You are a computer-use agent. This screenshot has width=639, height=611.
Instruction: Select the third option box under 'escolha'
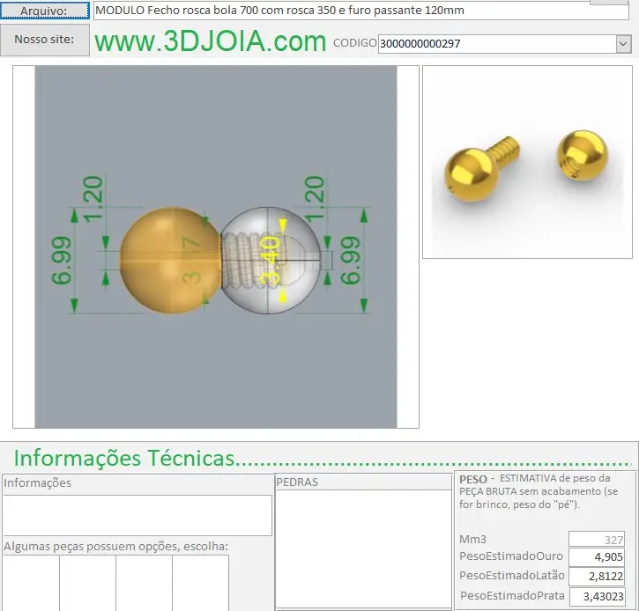pos(144,582)
